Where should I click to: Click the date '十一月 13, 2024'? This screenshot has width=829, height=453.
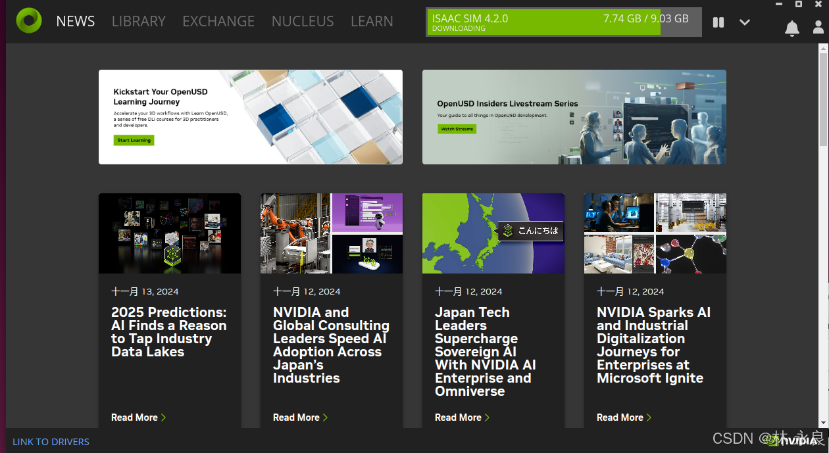(145, 291)
